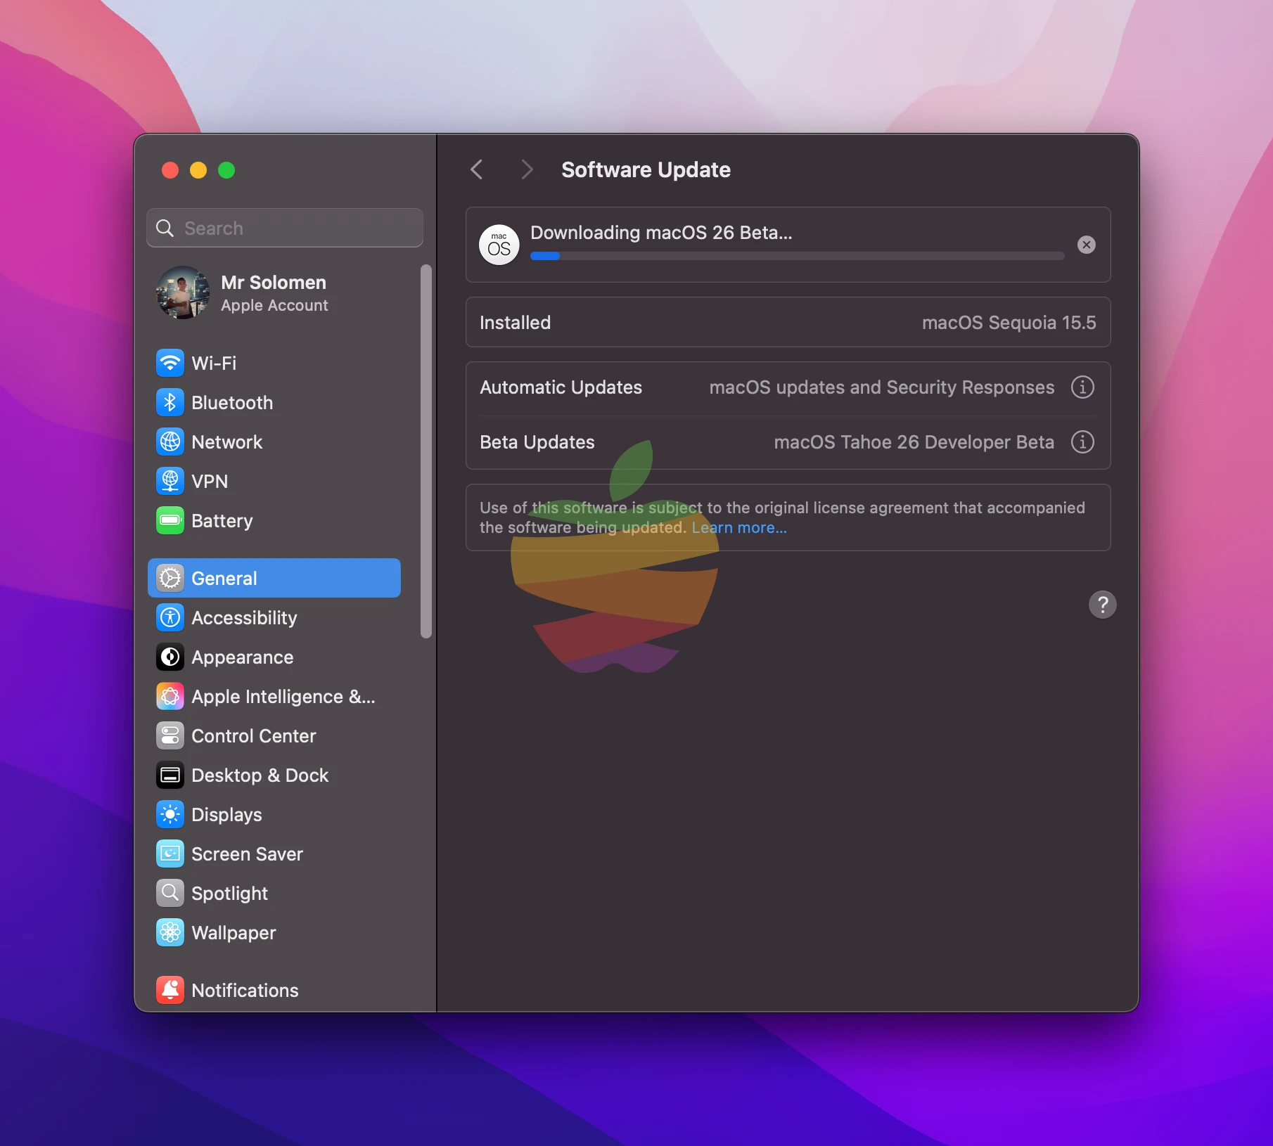Open Bluetooth settings icon
Viewport: 1273px width, 1146px height.
tap(170, 403)
